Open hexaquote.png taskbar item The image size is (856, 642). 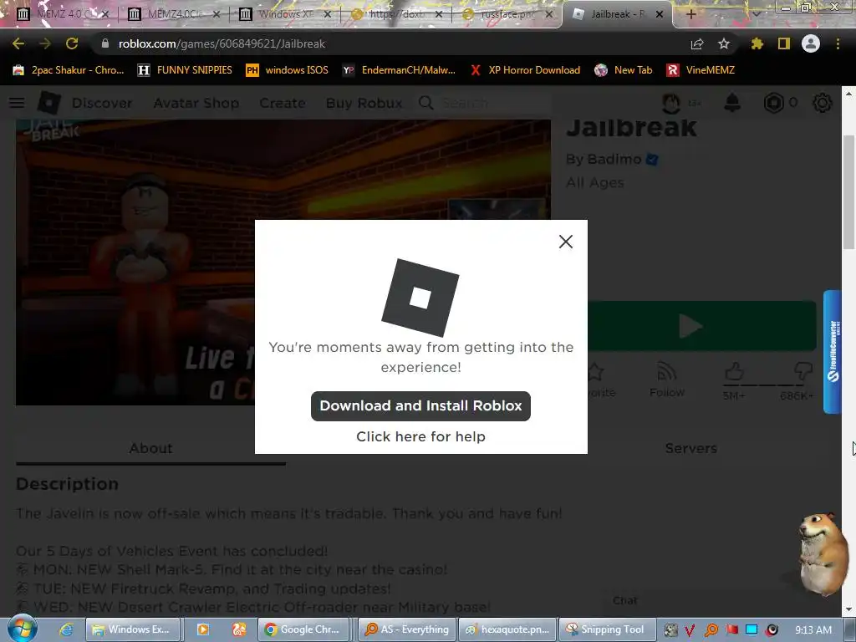tap(507, 629)
